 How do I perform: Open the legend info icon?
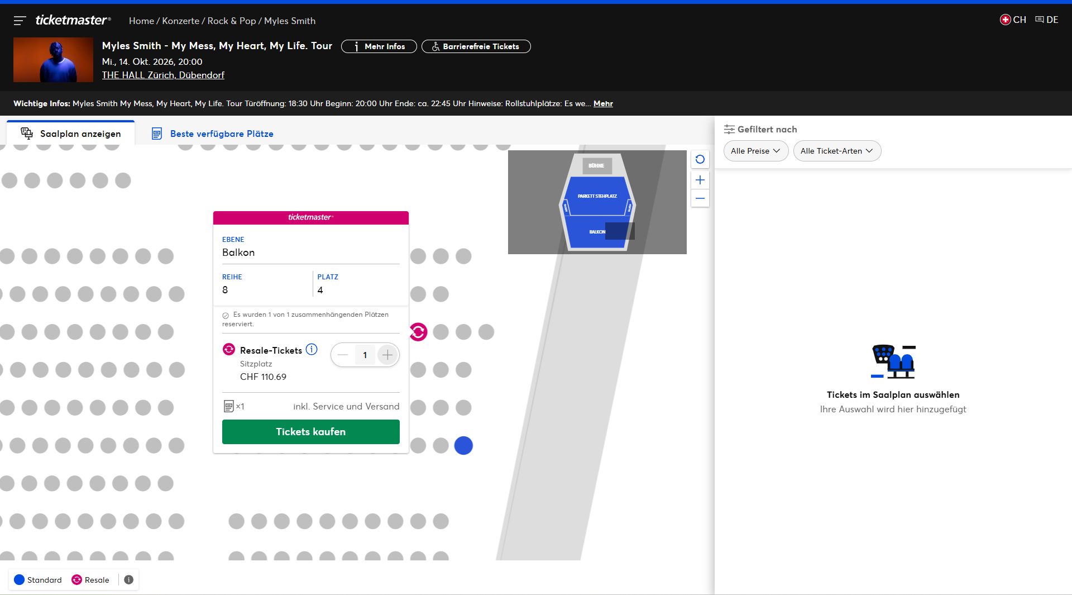point(128,580)
